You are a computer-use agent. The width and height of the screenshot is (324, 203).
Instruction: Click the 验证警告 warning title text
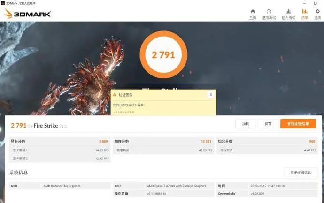click(125, 95)
